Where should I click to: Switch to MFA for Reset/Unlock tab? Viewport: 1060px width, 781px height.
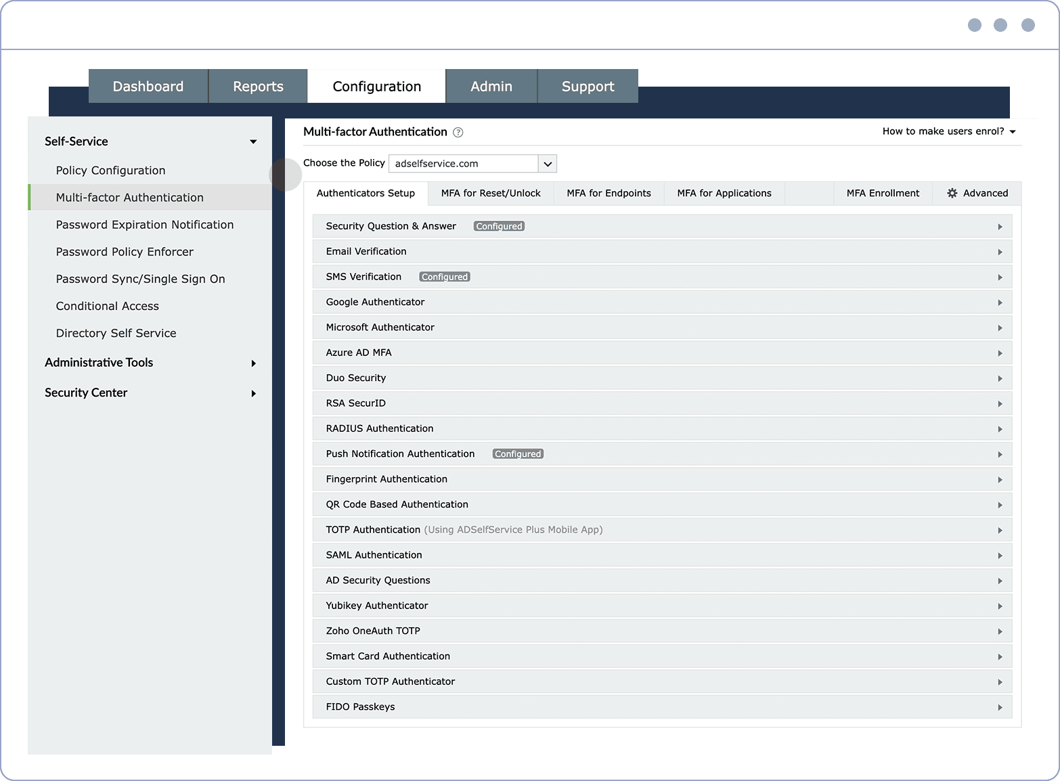[x=491, y=194]
